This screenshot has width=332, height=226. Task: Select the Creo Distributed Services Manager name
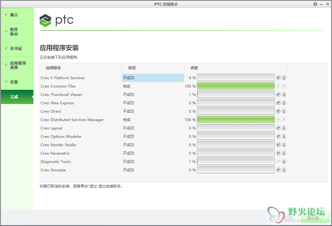[x=72, y=120]
